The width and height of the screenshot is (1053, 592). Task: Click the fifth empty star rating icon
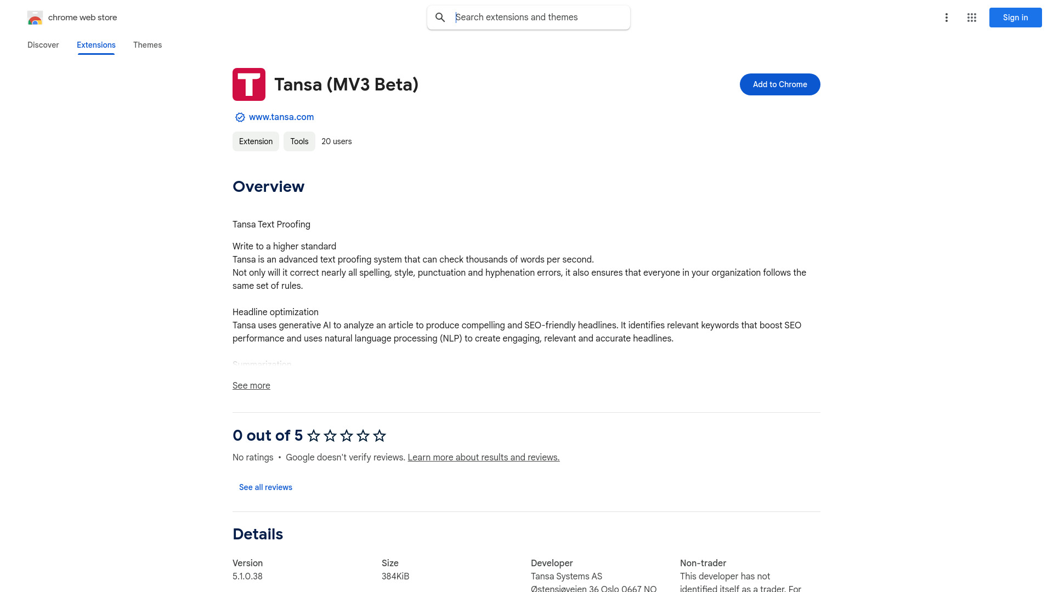pyautogui.click(x=378, y=435)
